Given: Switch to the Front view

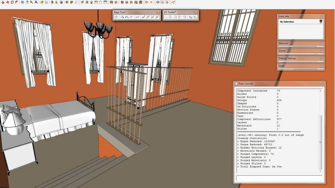Looking at the screenshot, I should 92,2.
